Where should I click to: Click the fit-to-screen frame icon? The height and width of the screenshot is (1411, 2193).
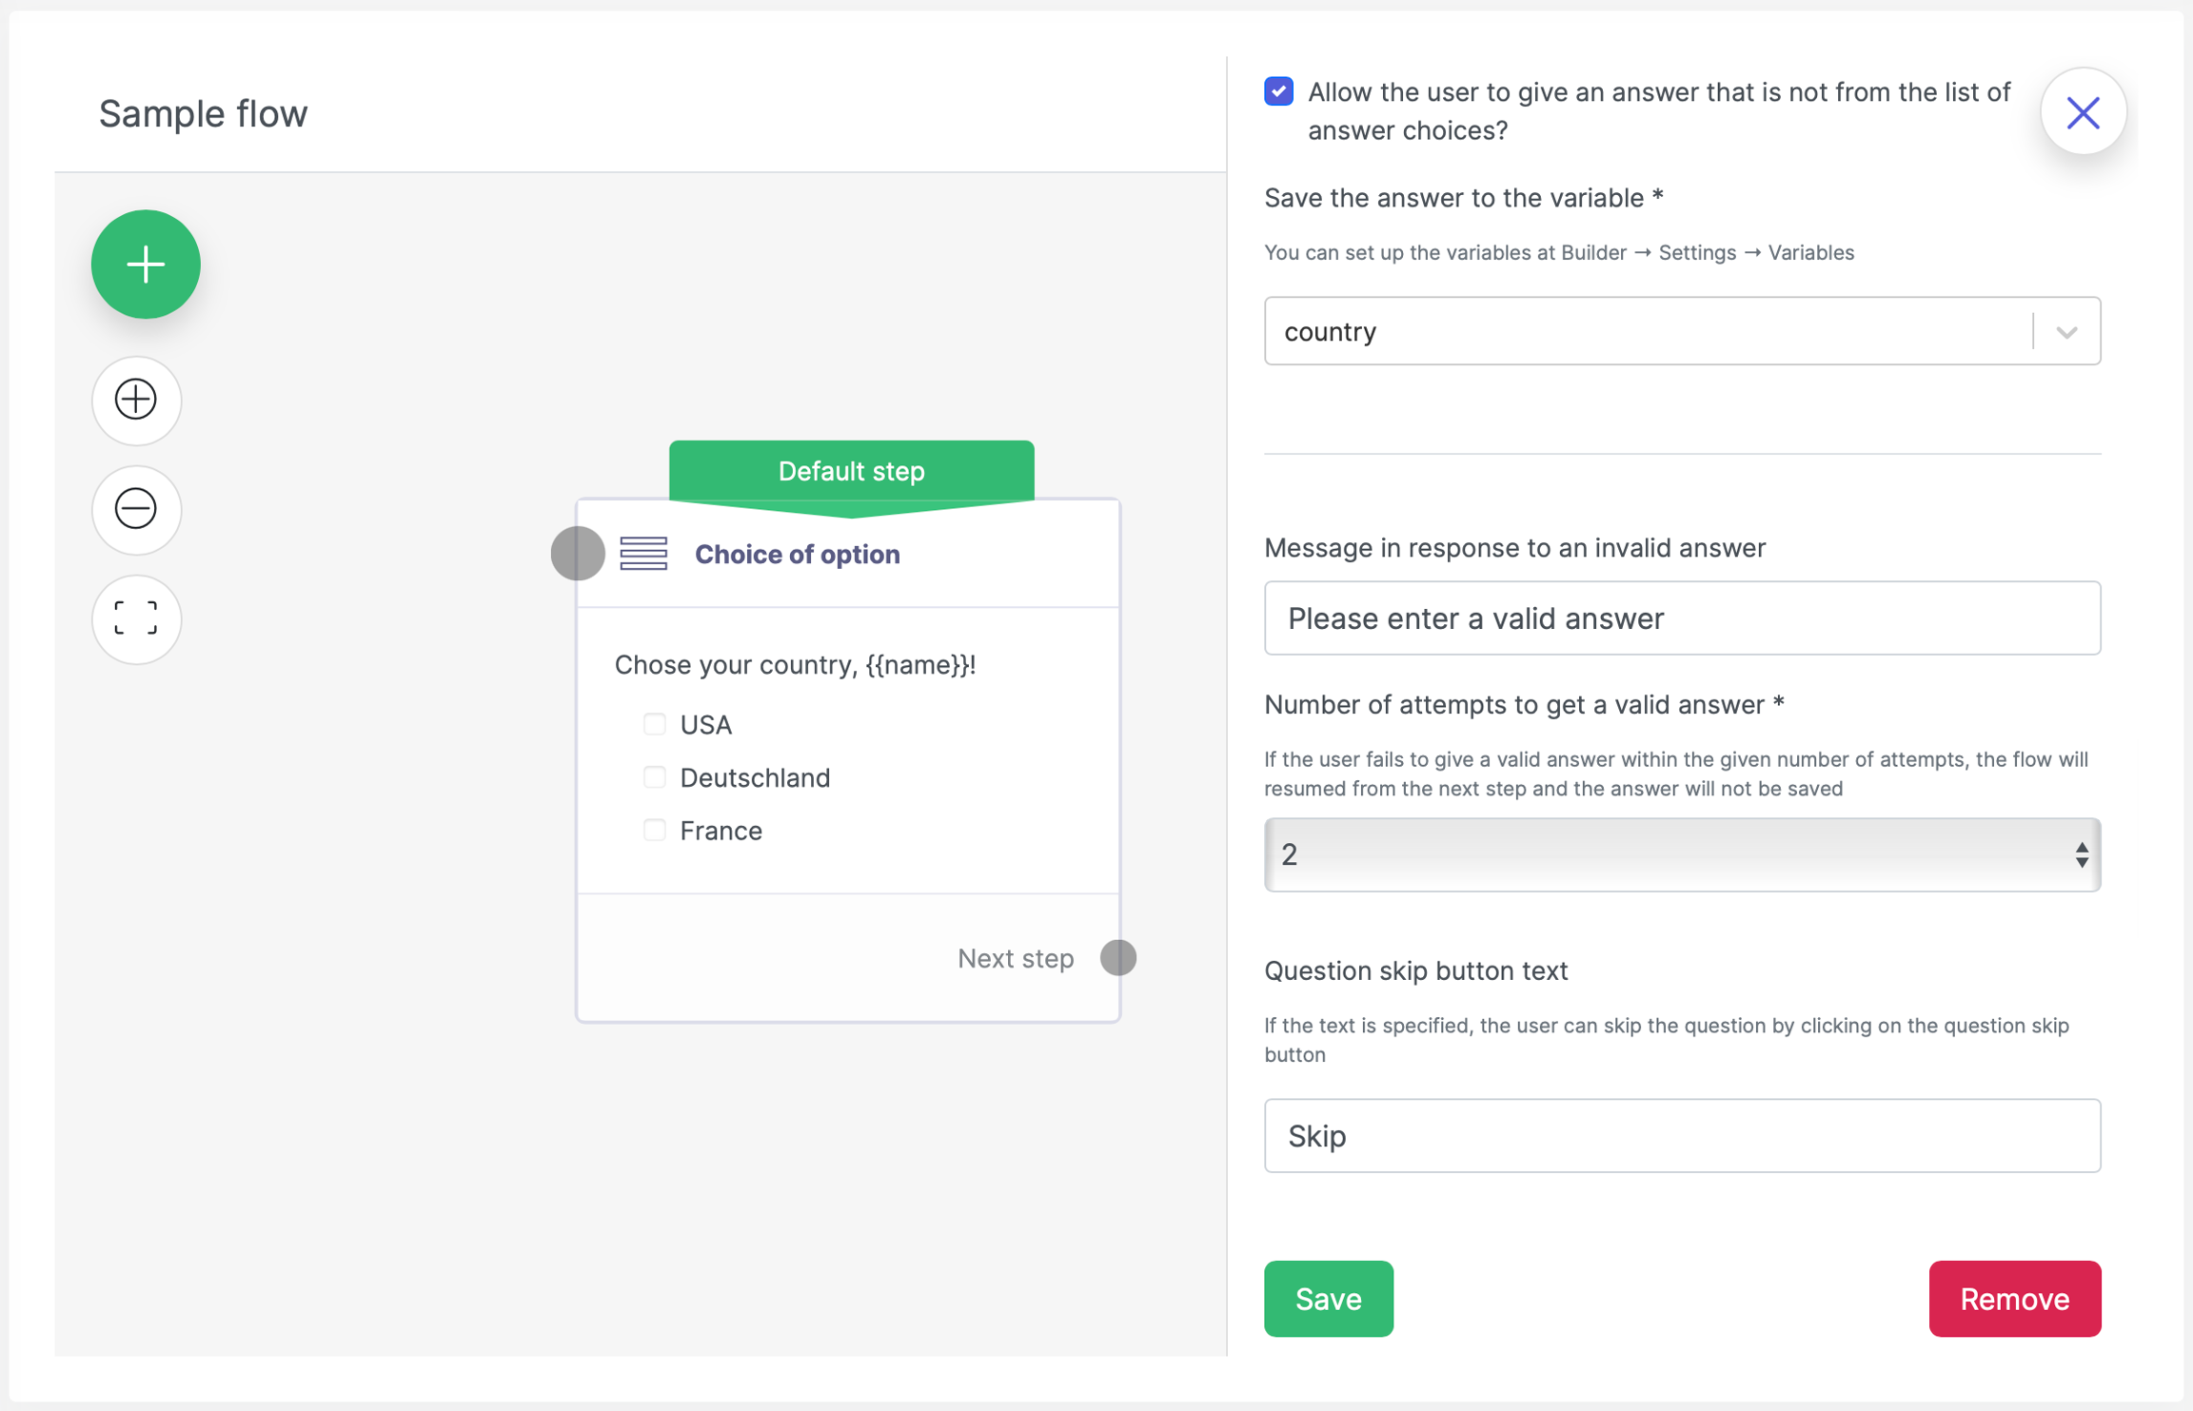(136, 618)
